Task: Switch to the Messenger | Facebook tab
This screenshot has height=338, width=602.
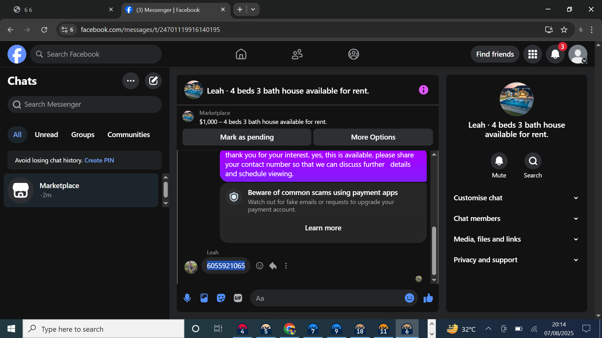Action: tap(176, 10)
